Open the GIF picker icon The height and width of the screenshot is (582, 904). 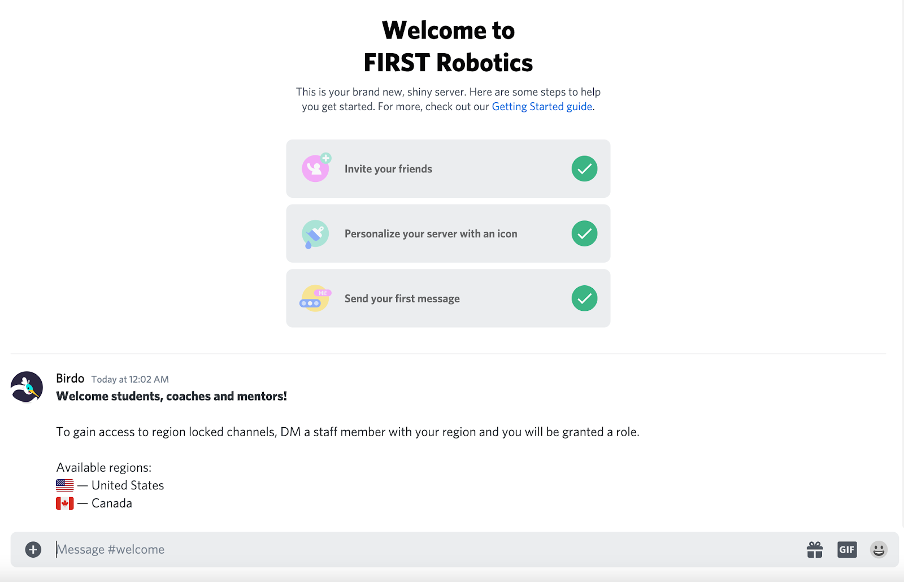(846, 549)
